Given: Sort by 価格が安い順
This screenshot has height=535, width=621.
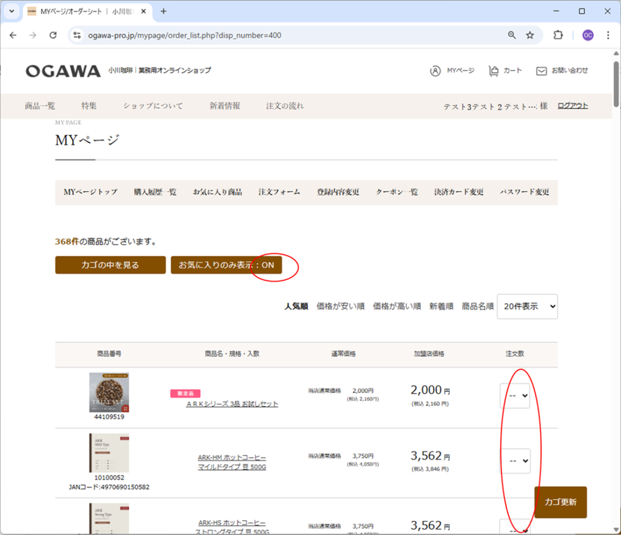Looking at the screenshot, I should click(340, 307).
